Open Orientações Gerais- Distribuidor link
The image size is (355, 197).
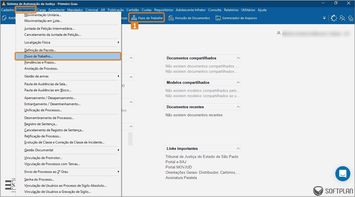pyautogui.click(x=202, y=173)
